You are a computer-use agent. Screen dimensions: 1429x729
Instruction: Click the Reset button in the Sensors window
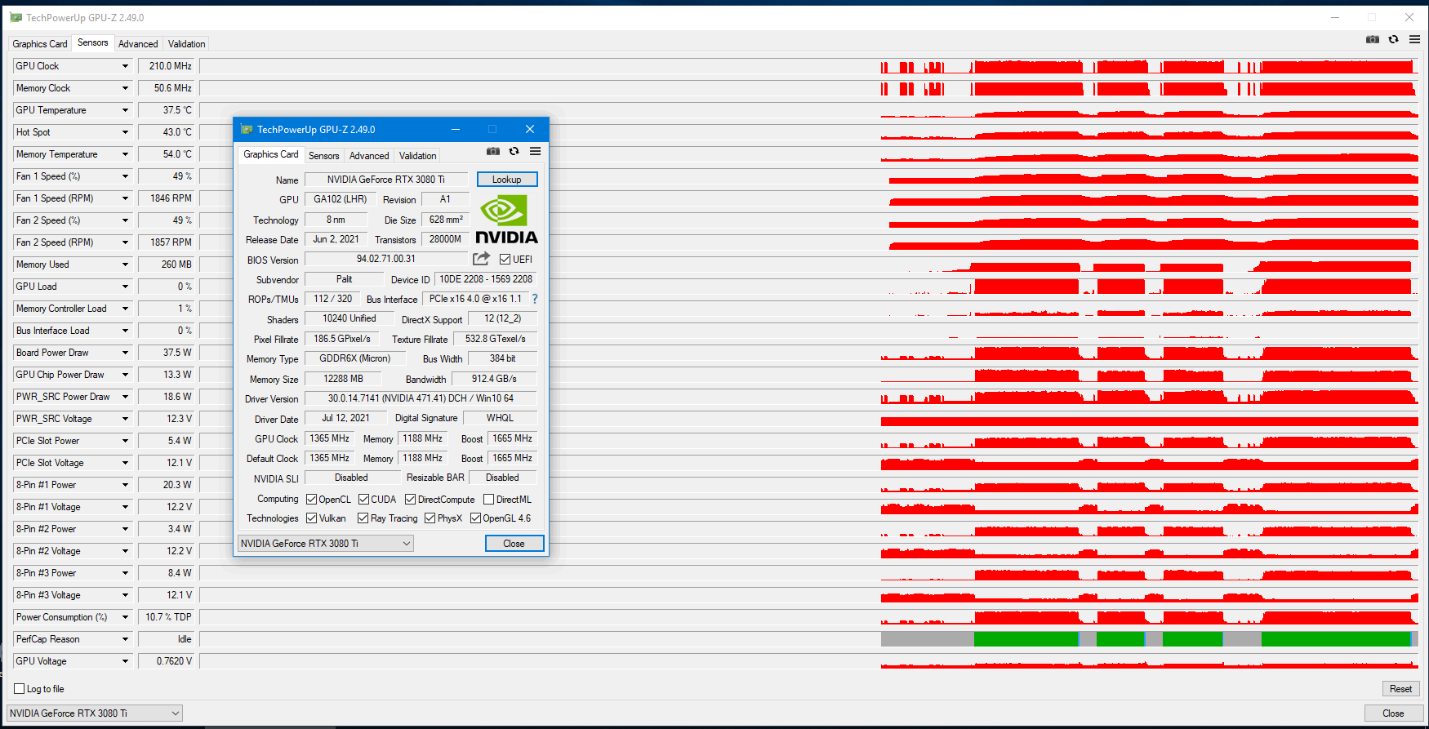(x=1400, y=689)
